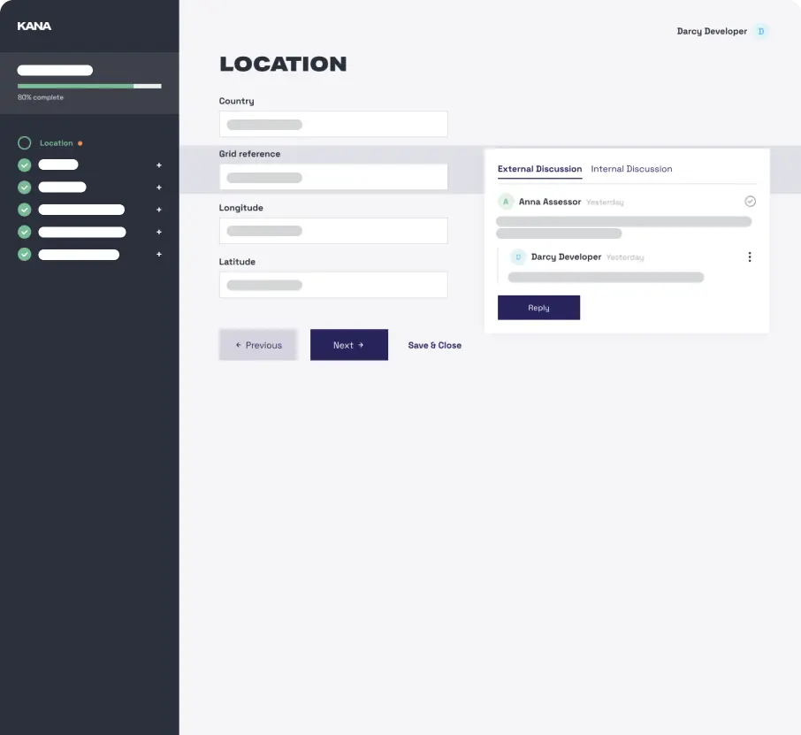Select the Longitude input field
This screenshot has height=735, width=801.
[x=333, y=231]
